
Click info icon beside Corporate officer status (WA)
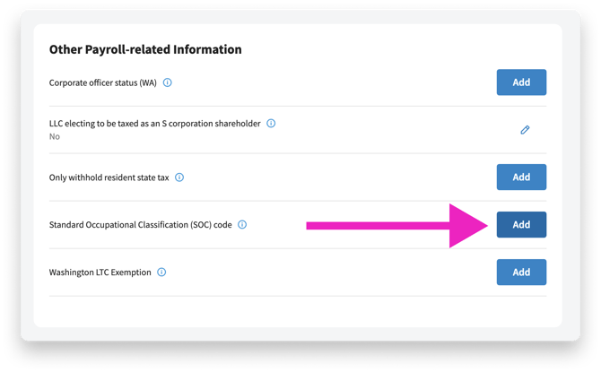pyautogui.click(x=168, y=82)
